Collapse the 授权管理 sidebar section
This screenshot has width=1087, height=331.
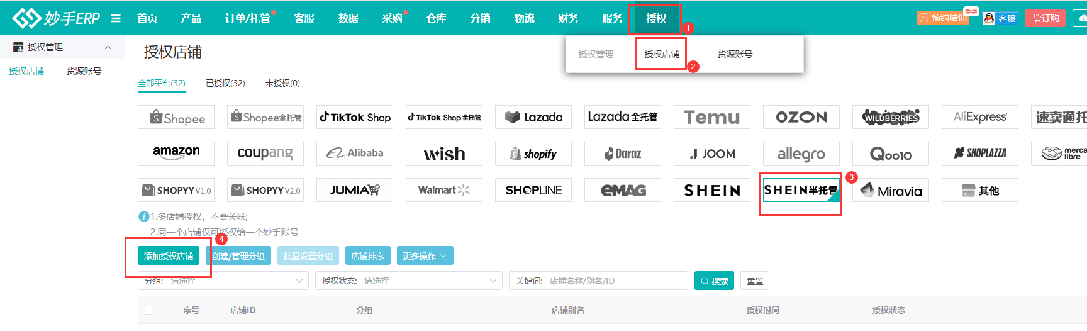tap(108, 47)
